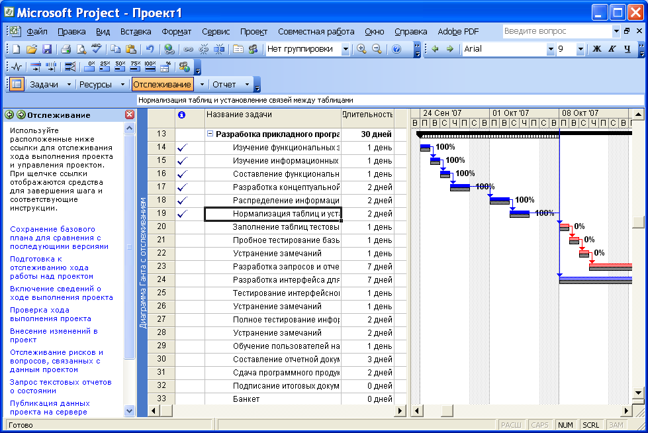The width and height of the screenshot is (648, 433).
Task: Split the task using split icon
Action: point(219,49)
